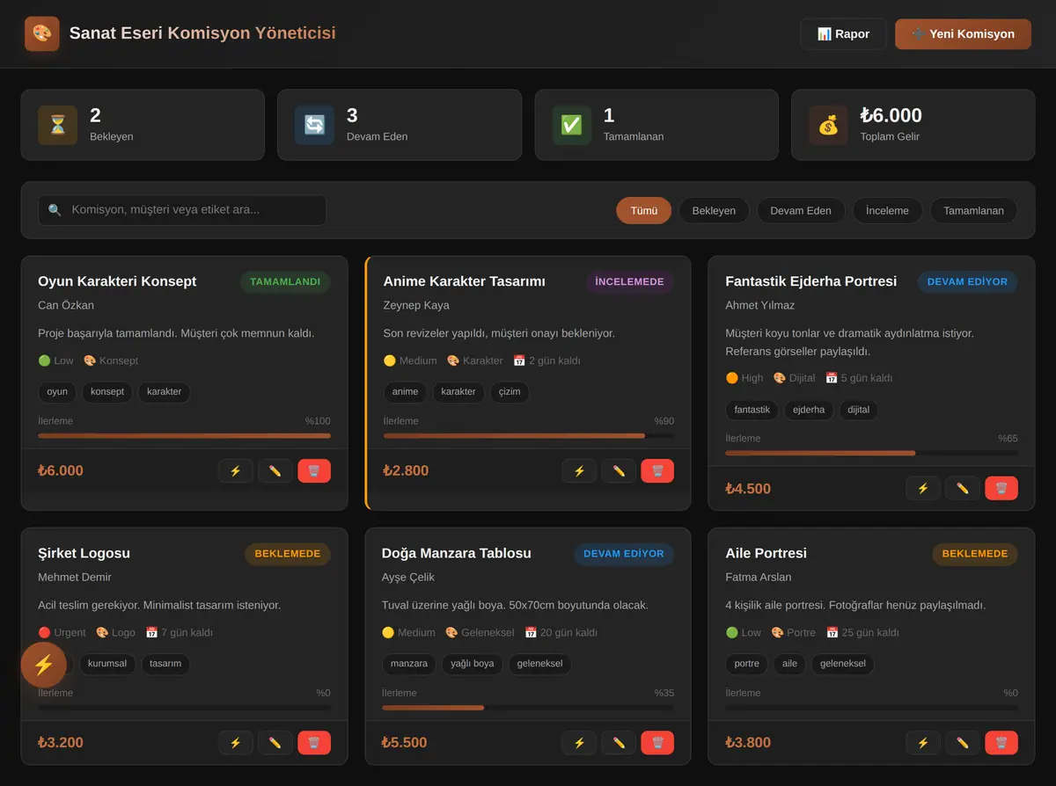Image resolution: width=1056 pixels, height=786 pixels.
Task: Edit the Anime Karakter Tasarımı card
Action: pos(619,470)
